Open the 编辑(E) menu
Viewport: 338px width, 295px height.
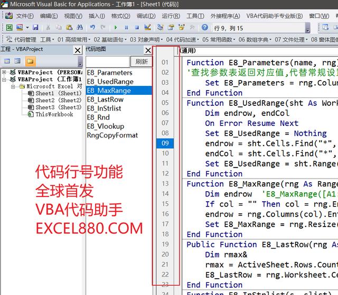click(49, 16)
